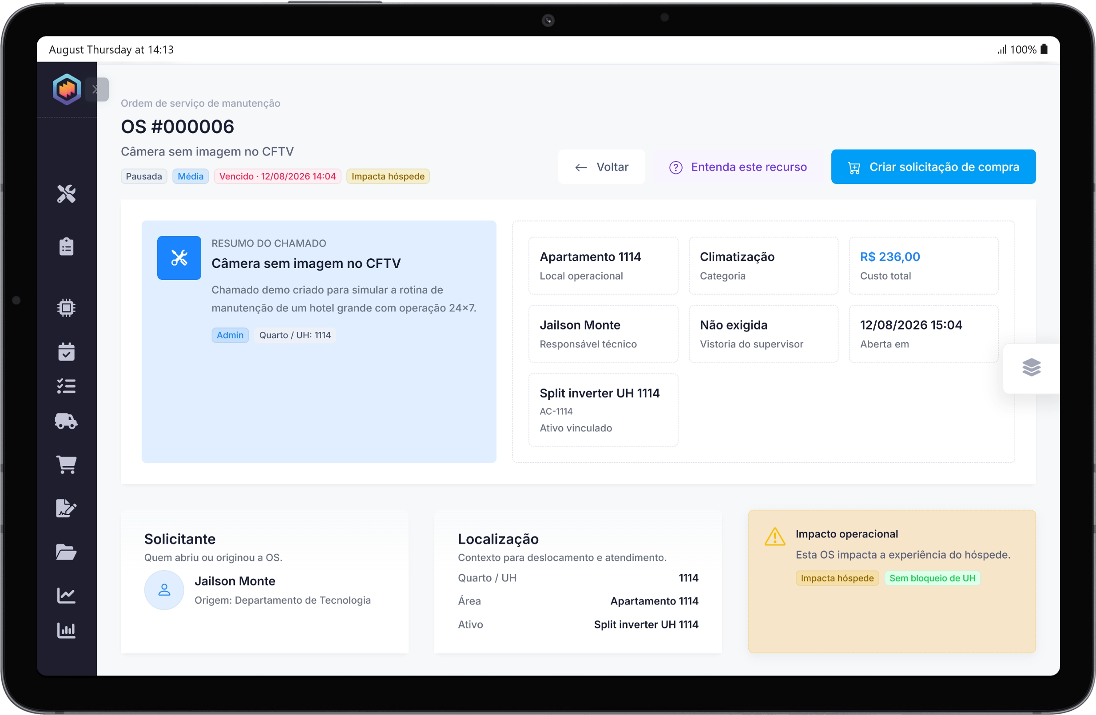Click Origem: Departamento de Tecnologia text
This screenshot has width=1096, height=715.
pyautogui.click(x=282, y=600)
